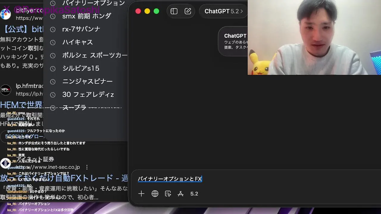381x214 pixels.
Task: Open the 放っておくだけ自動FXトレード search result link
Action: point(64,178)
